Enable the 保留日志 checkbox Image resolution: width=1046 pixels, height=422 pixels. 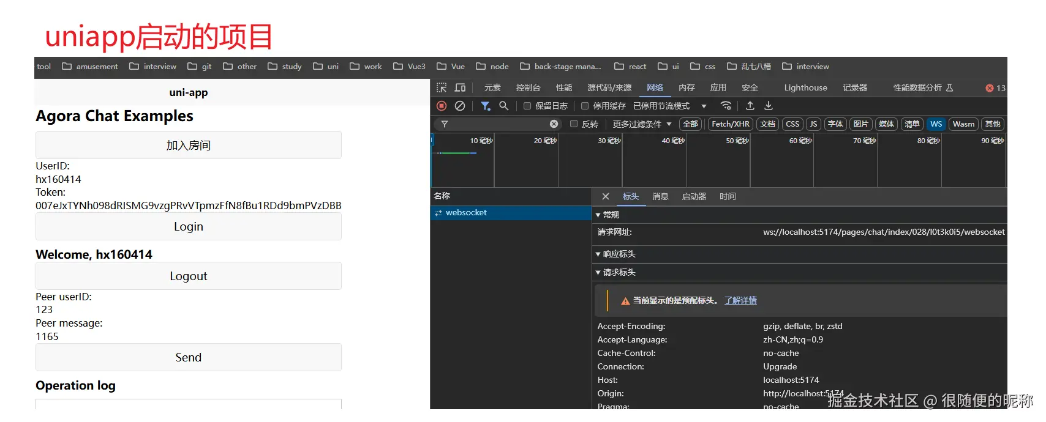tap(527, 106)
